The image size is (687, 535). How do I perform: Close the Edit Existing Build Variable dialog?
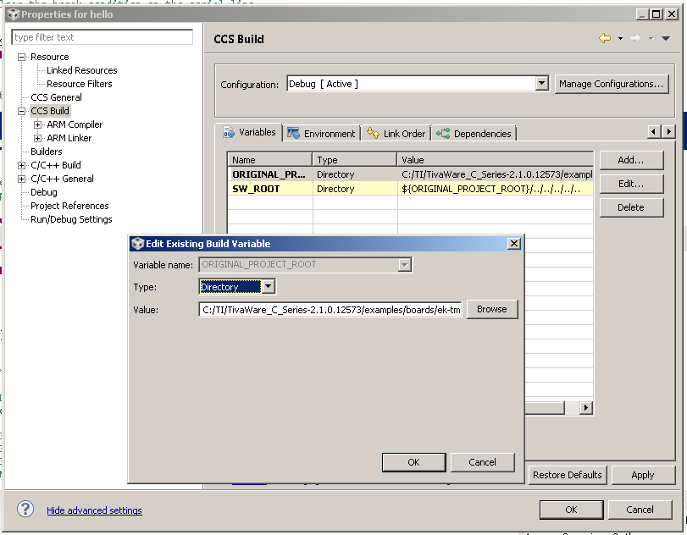[514, 244]
